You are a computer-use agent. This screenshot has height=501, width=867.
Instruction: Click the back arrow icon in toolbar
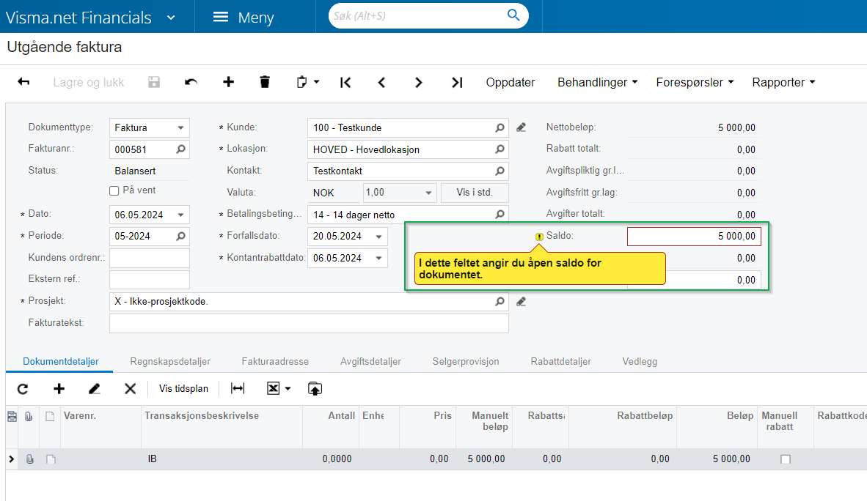23,82
